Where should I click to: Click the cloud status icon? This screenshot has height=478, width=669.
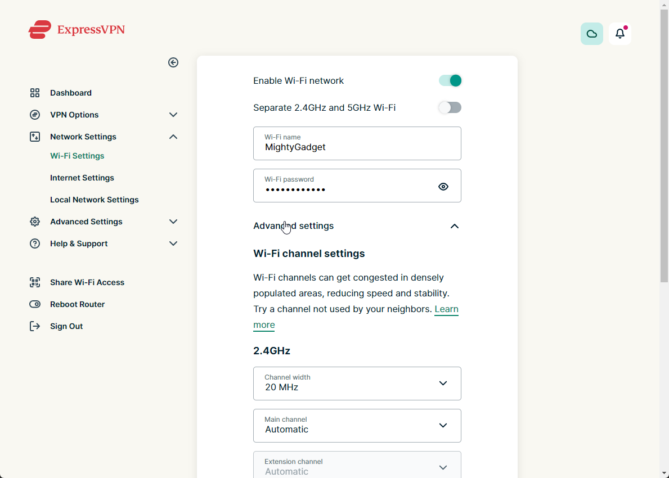click(591, 34)
